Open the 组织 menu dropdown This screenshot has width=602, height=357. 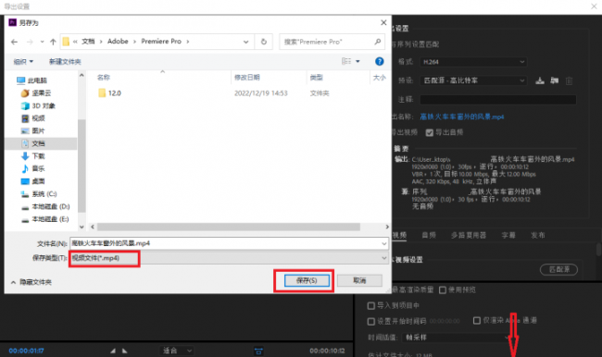coord(23,61)
